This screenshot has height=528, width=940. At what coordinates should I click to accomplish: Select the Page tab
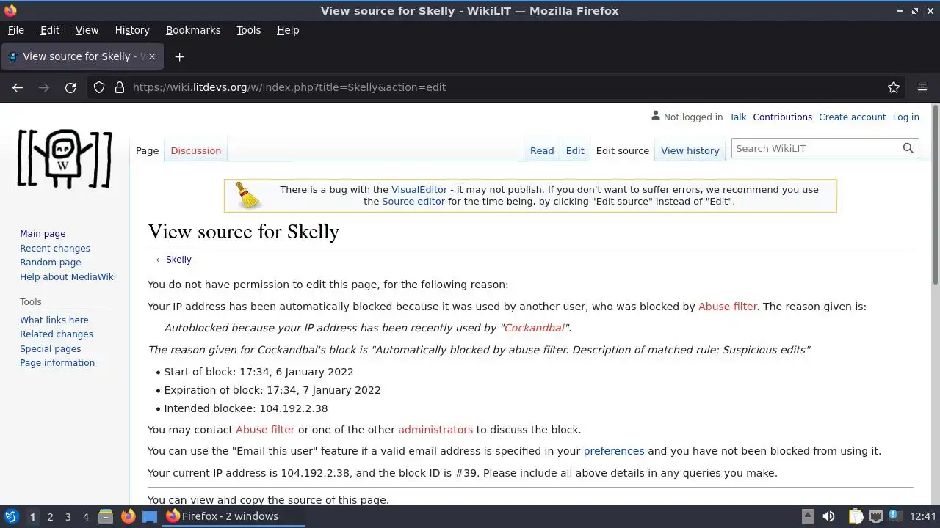click(x=147, y=150)
